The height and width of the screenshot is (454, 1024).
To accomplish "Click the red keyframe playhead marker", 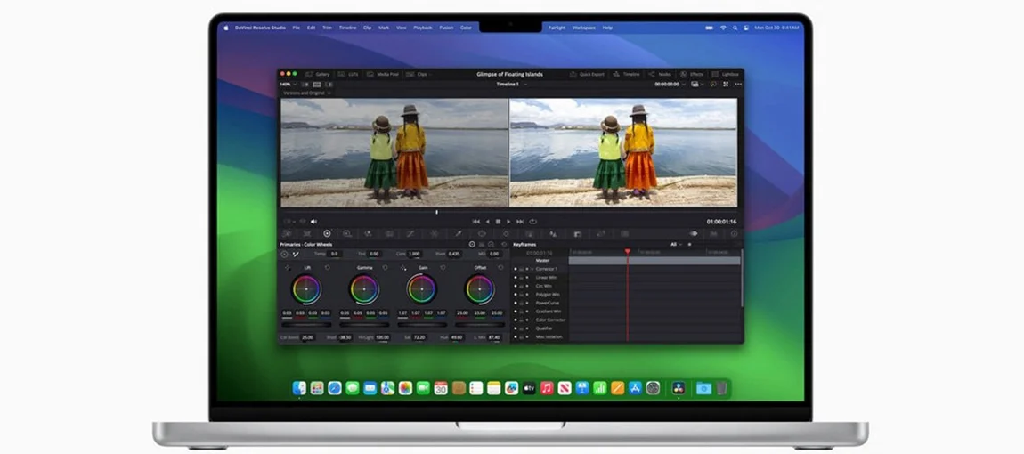I will (628, 252).
